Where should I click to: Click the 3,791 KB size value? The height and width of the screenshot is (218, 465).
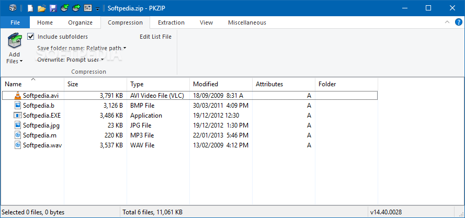click(x=111, y=96)
